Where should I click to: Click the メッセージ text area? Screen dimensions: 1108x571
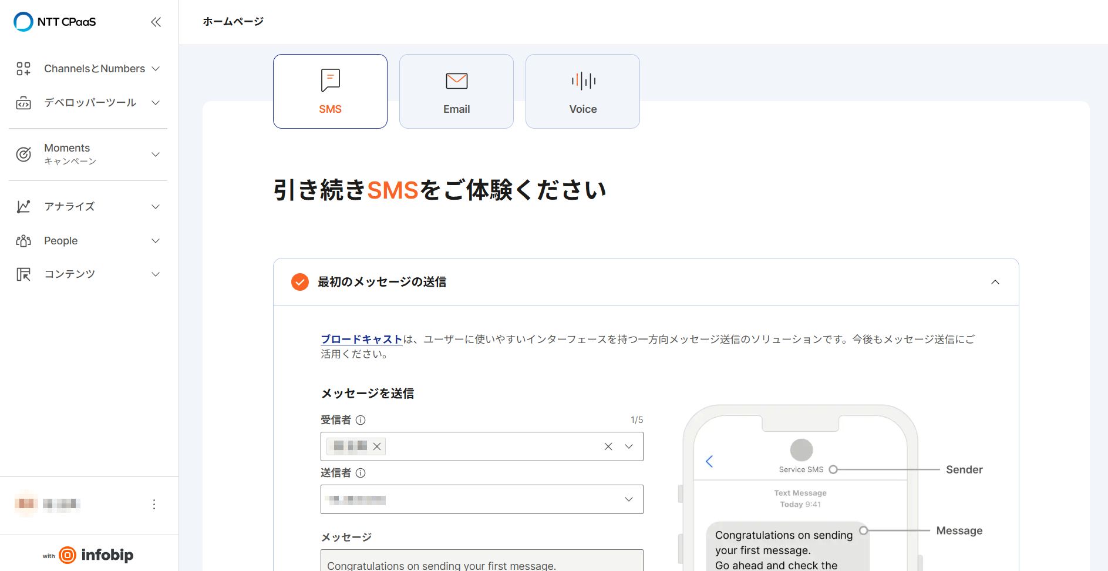tap(482, 560)
